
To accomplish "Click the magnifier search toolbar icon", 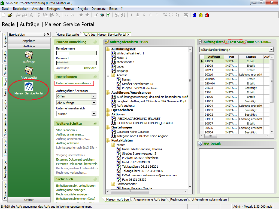I will (x=102, y=15).
